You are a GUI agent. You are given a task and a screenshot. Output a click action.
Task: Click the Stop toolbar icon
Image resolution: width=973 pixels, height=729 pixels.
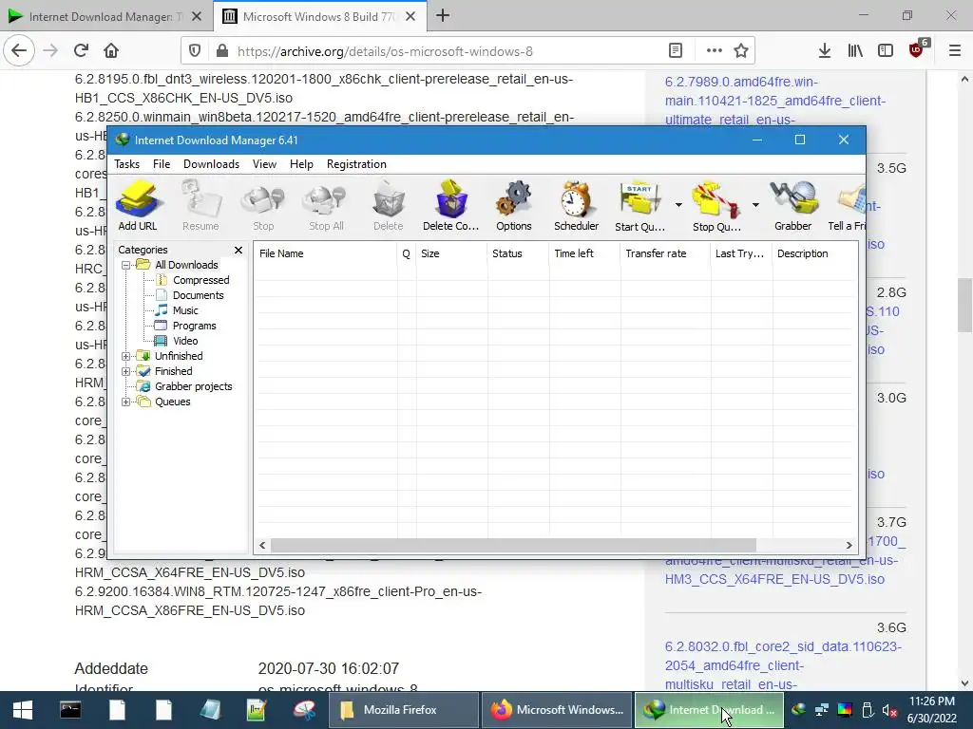tap(263, 206)
